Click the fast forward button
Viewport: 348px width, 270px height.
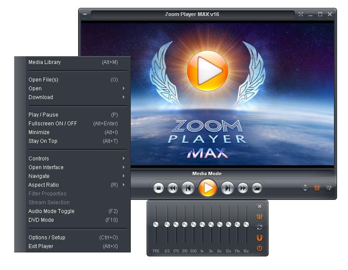pyautogui.click(x=243, y=188)
